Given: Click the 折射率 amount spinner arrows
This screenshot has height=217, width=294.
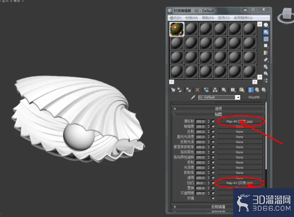Looking at the screenshot, I should point(209,173).
